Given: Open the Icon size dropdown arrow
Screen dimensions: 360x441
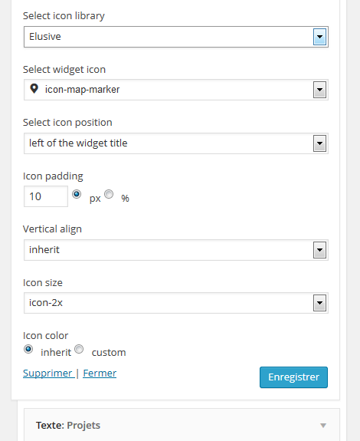Looking at the screenshot, I should tap(319, 303).
